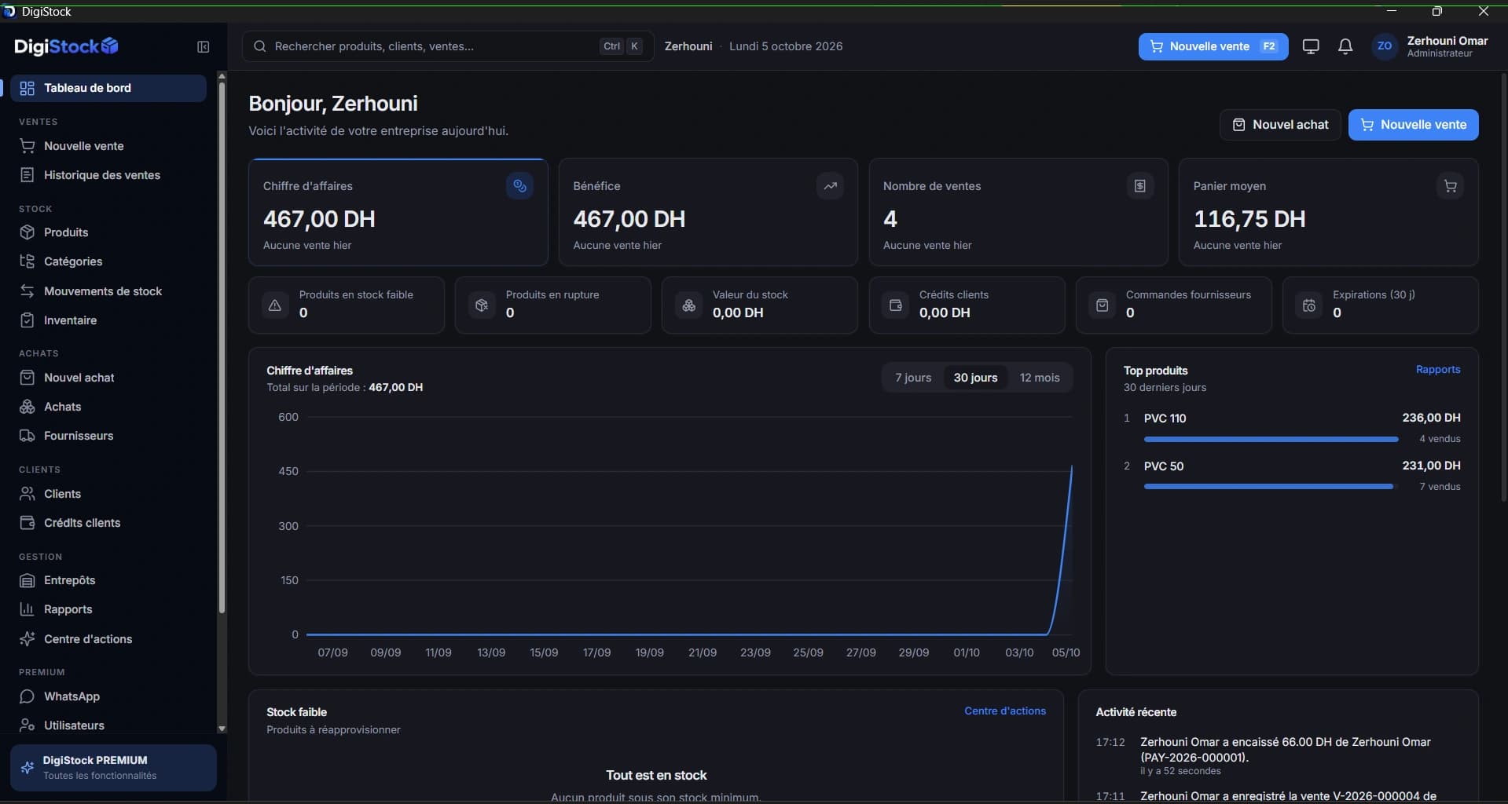This screenshot has width=1508, height=804.
Task: Click the DigiStock logo
Action: coord(66,46)
